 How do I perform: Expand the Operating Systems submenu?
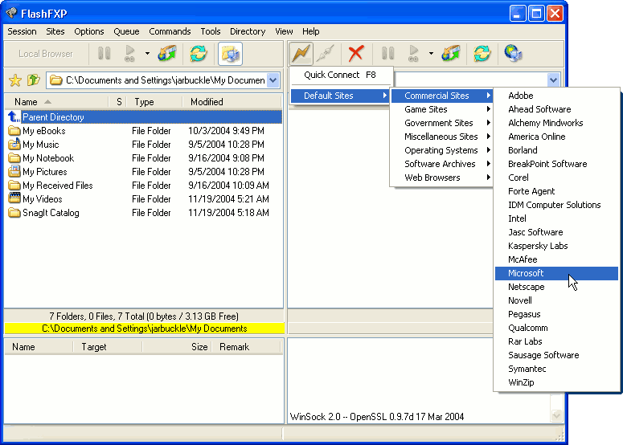[441, 150]
